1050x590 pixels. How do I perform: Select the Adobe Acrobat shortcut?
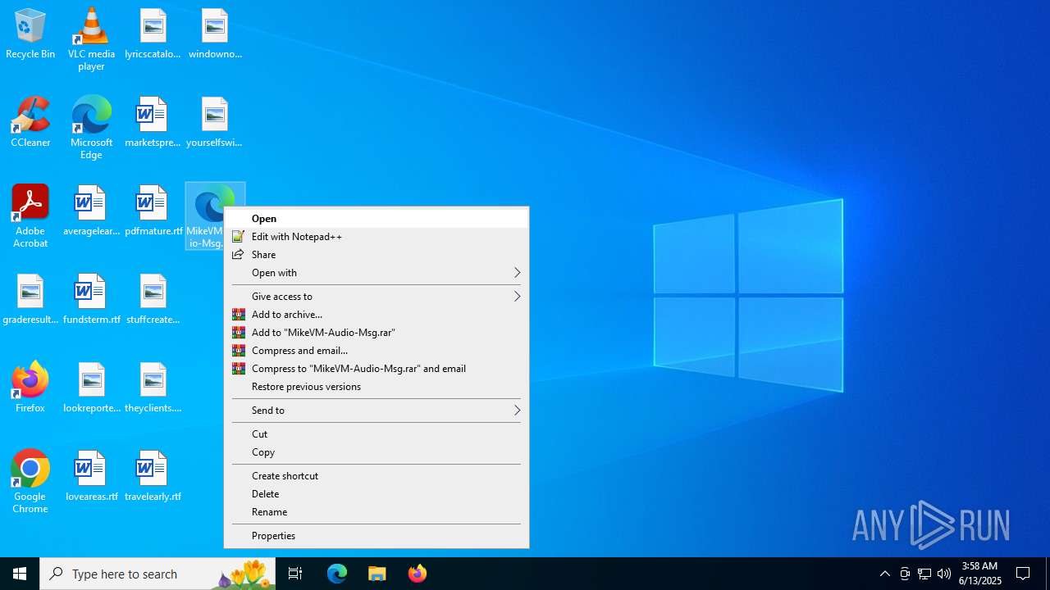point(30,216)
